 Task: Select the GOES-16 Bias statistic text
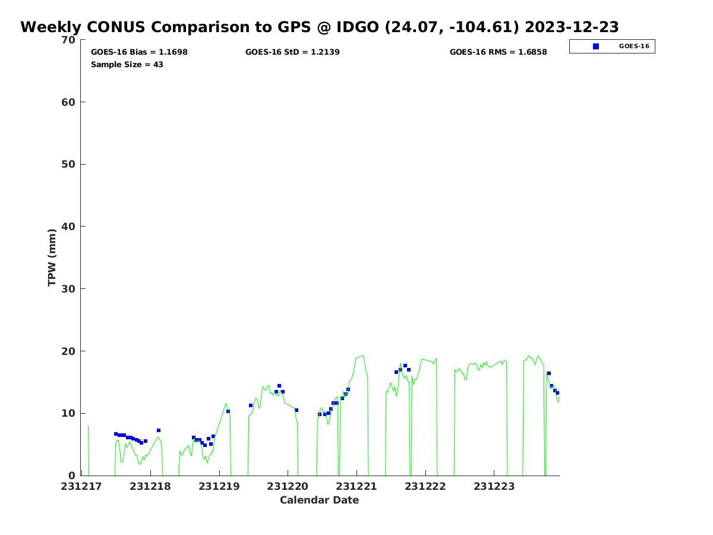pos(139,52)
